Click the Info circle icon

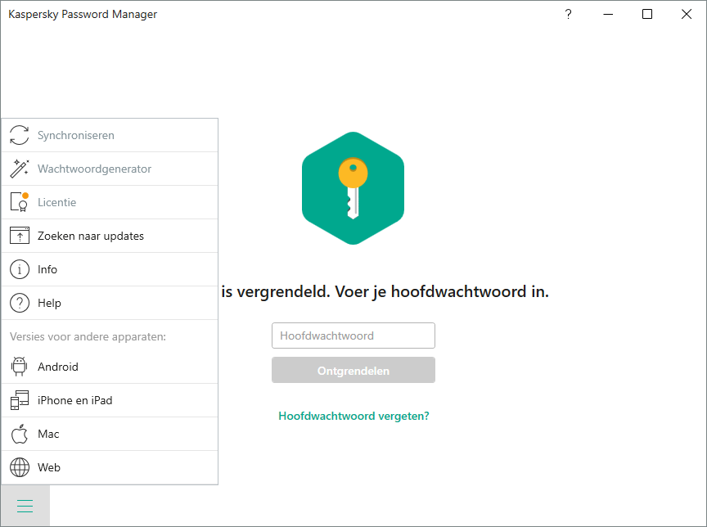20,269
